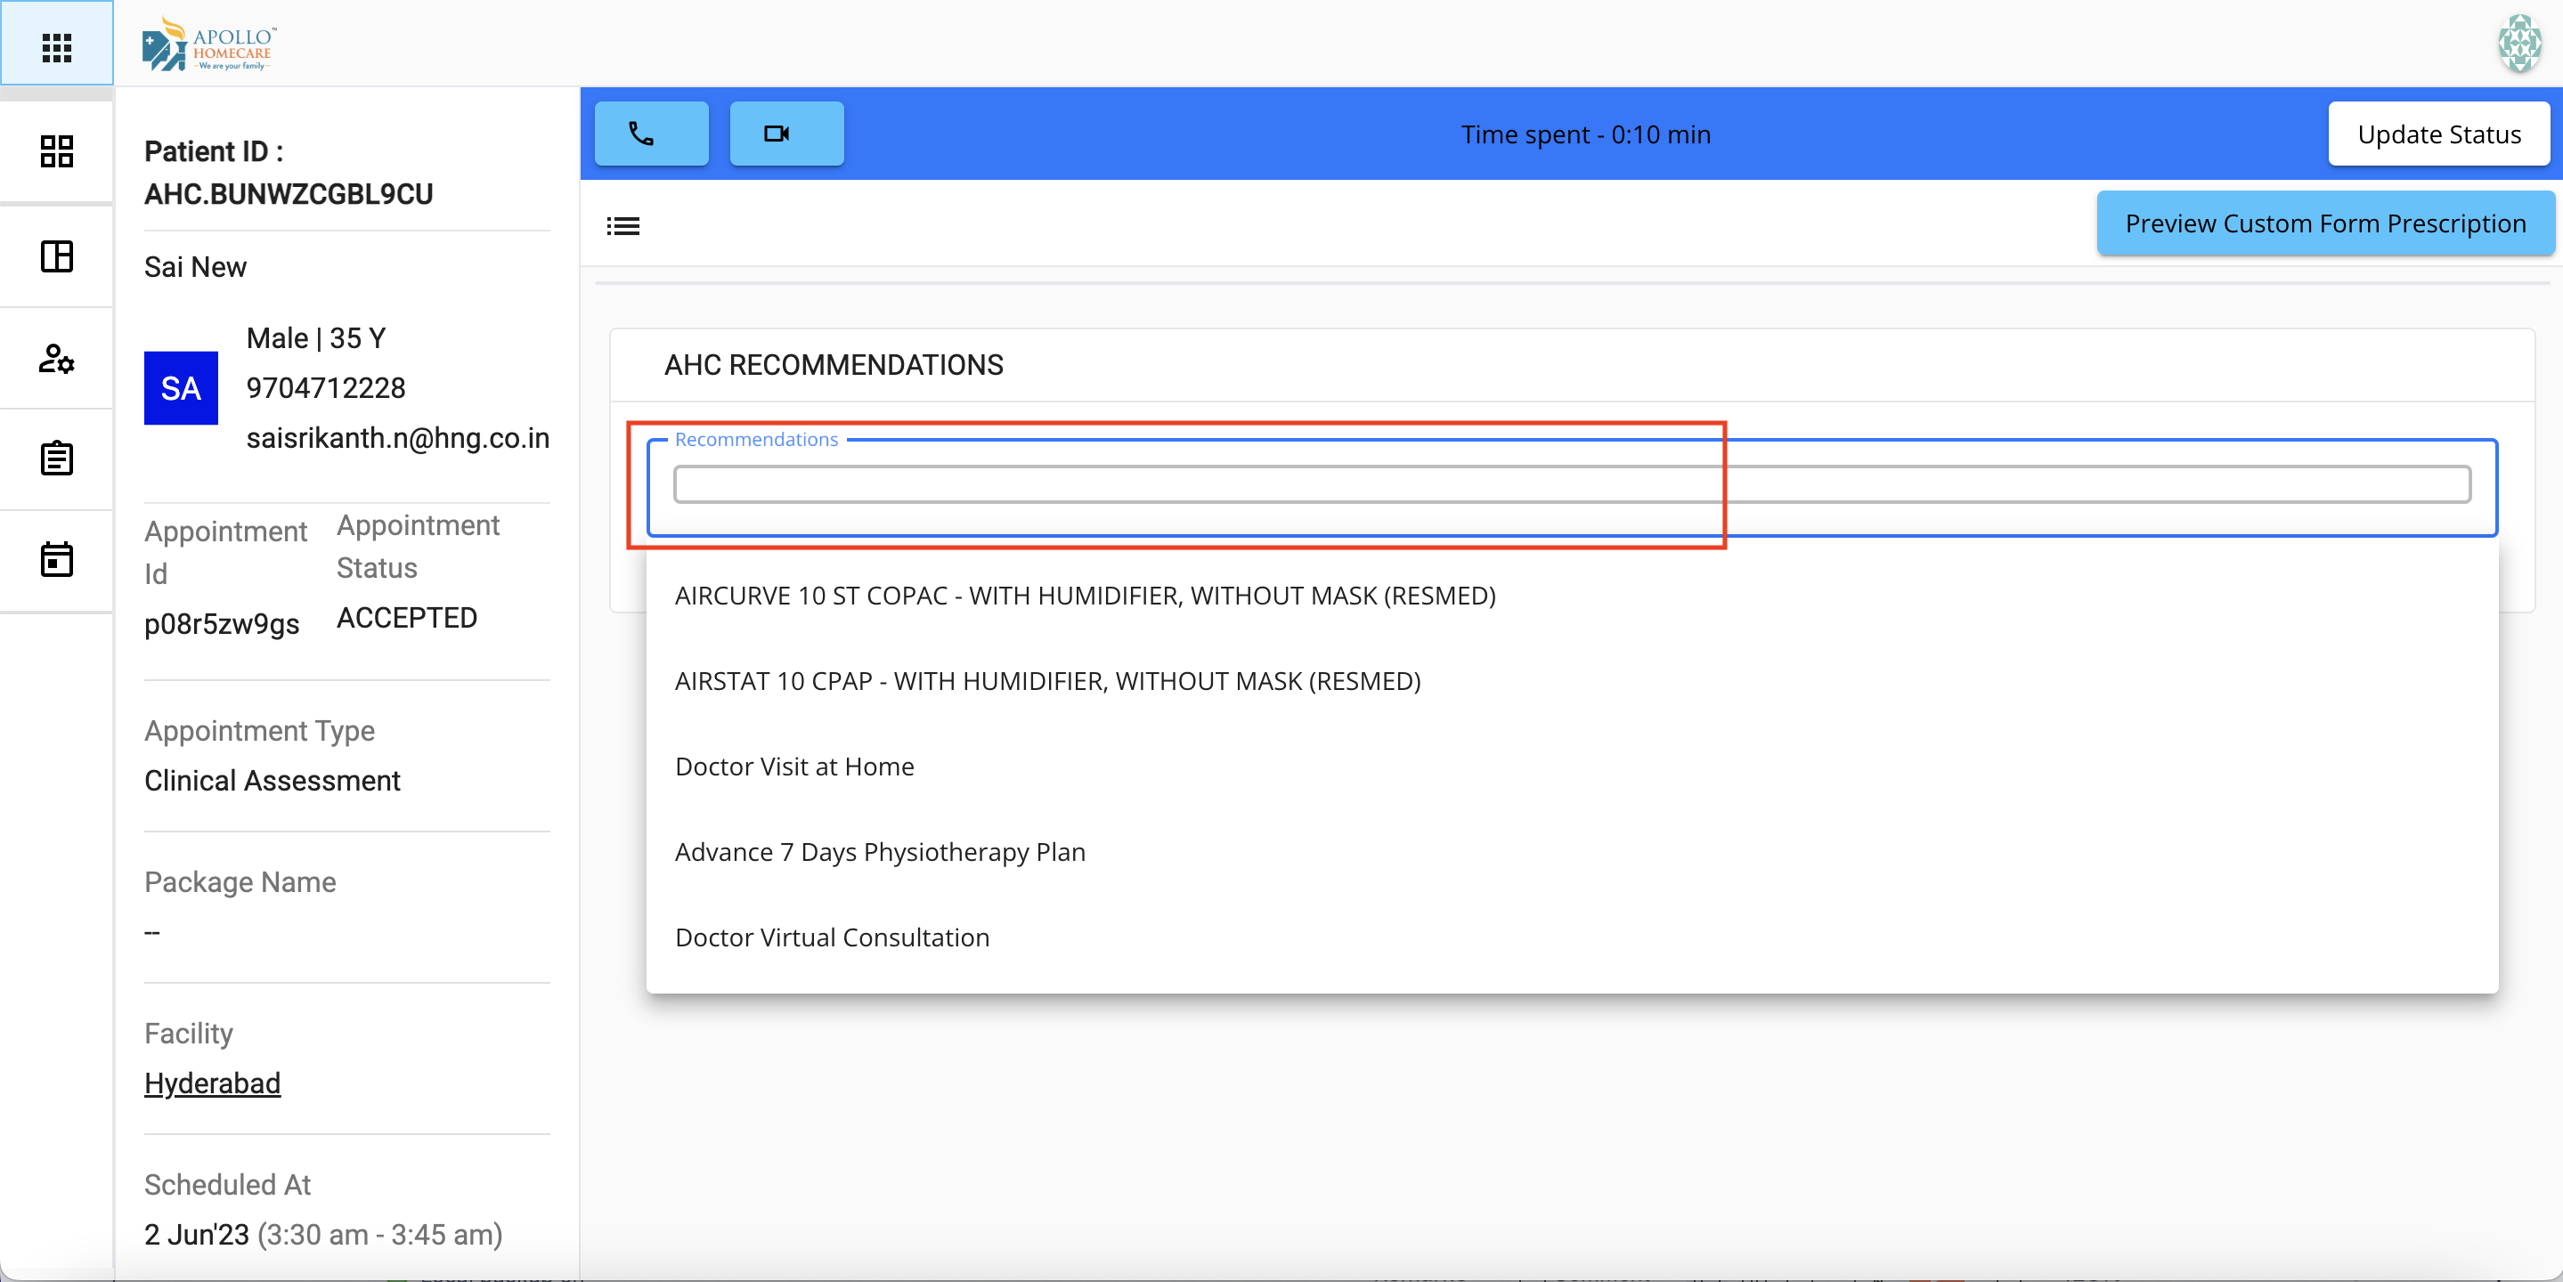Viewport: 2563px width, 1282px height.
Task: Open the apps grid menu icon
Action: click(57, 45)
